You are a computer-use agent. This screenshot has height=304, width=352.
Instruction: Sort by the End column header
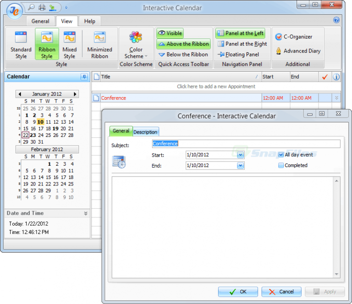click(x=304, y=76)
